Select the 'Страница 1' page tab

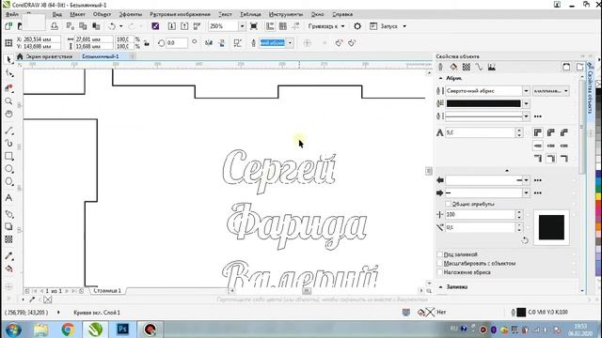[x=107, y=291]
